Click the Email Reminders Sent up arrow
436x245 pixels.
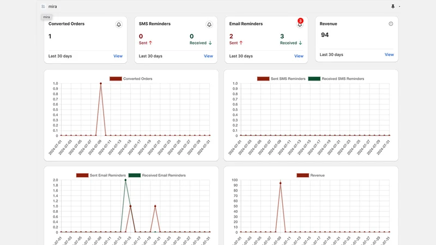241,43
